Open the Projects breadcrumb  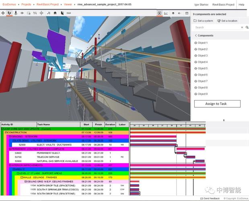26,4
